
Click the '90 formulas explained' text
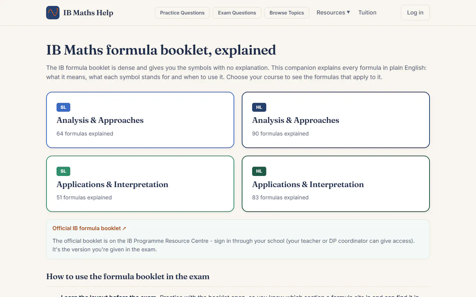(280, 134)
